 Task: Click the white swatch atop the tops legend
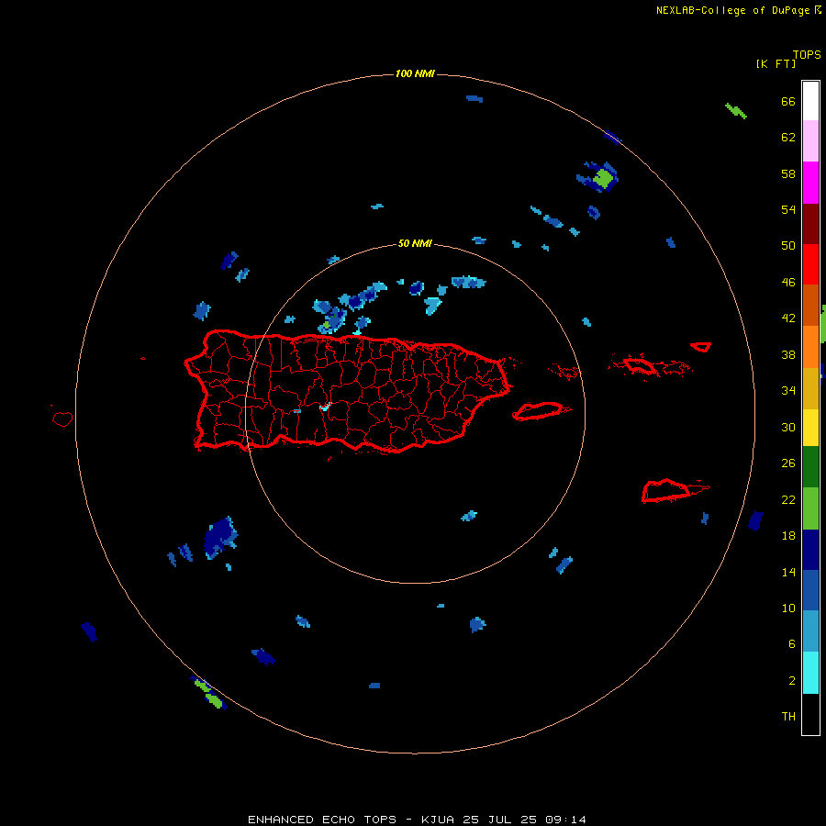coord(810,101)
